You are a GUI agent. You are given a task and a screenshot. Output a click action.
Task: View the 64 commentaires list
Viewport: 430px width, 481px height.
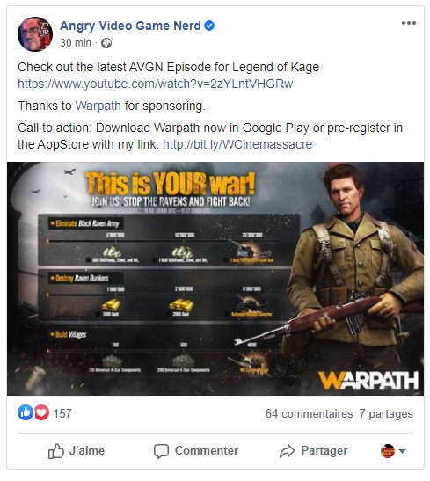click(x=309, y=413)
